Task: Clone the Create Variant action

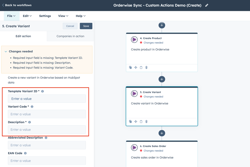Action: 130,121
